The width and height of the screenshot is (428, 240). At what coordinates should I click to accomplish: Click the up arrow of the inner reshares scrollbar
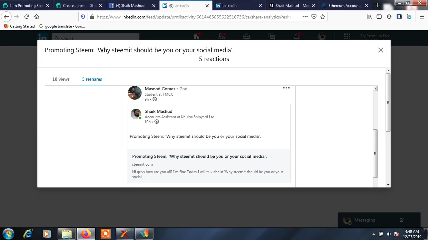click(x=375, y=88)
